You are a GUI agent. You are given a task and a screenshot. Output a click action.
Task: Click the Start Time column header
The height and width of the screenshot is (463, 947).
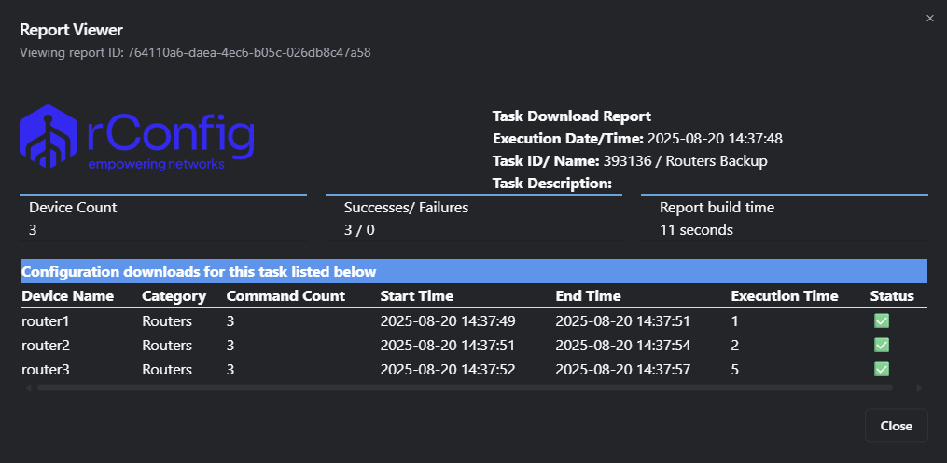tap(416, 296)
